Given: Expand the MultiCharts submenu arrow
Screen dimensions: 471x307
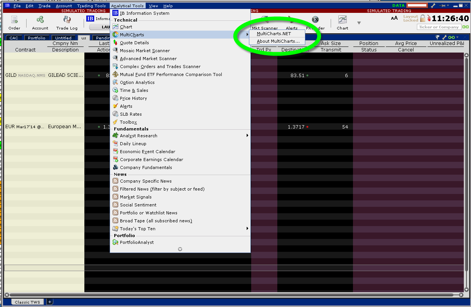Looking at the screenshot, I should click(x=247, y=35).
